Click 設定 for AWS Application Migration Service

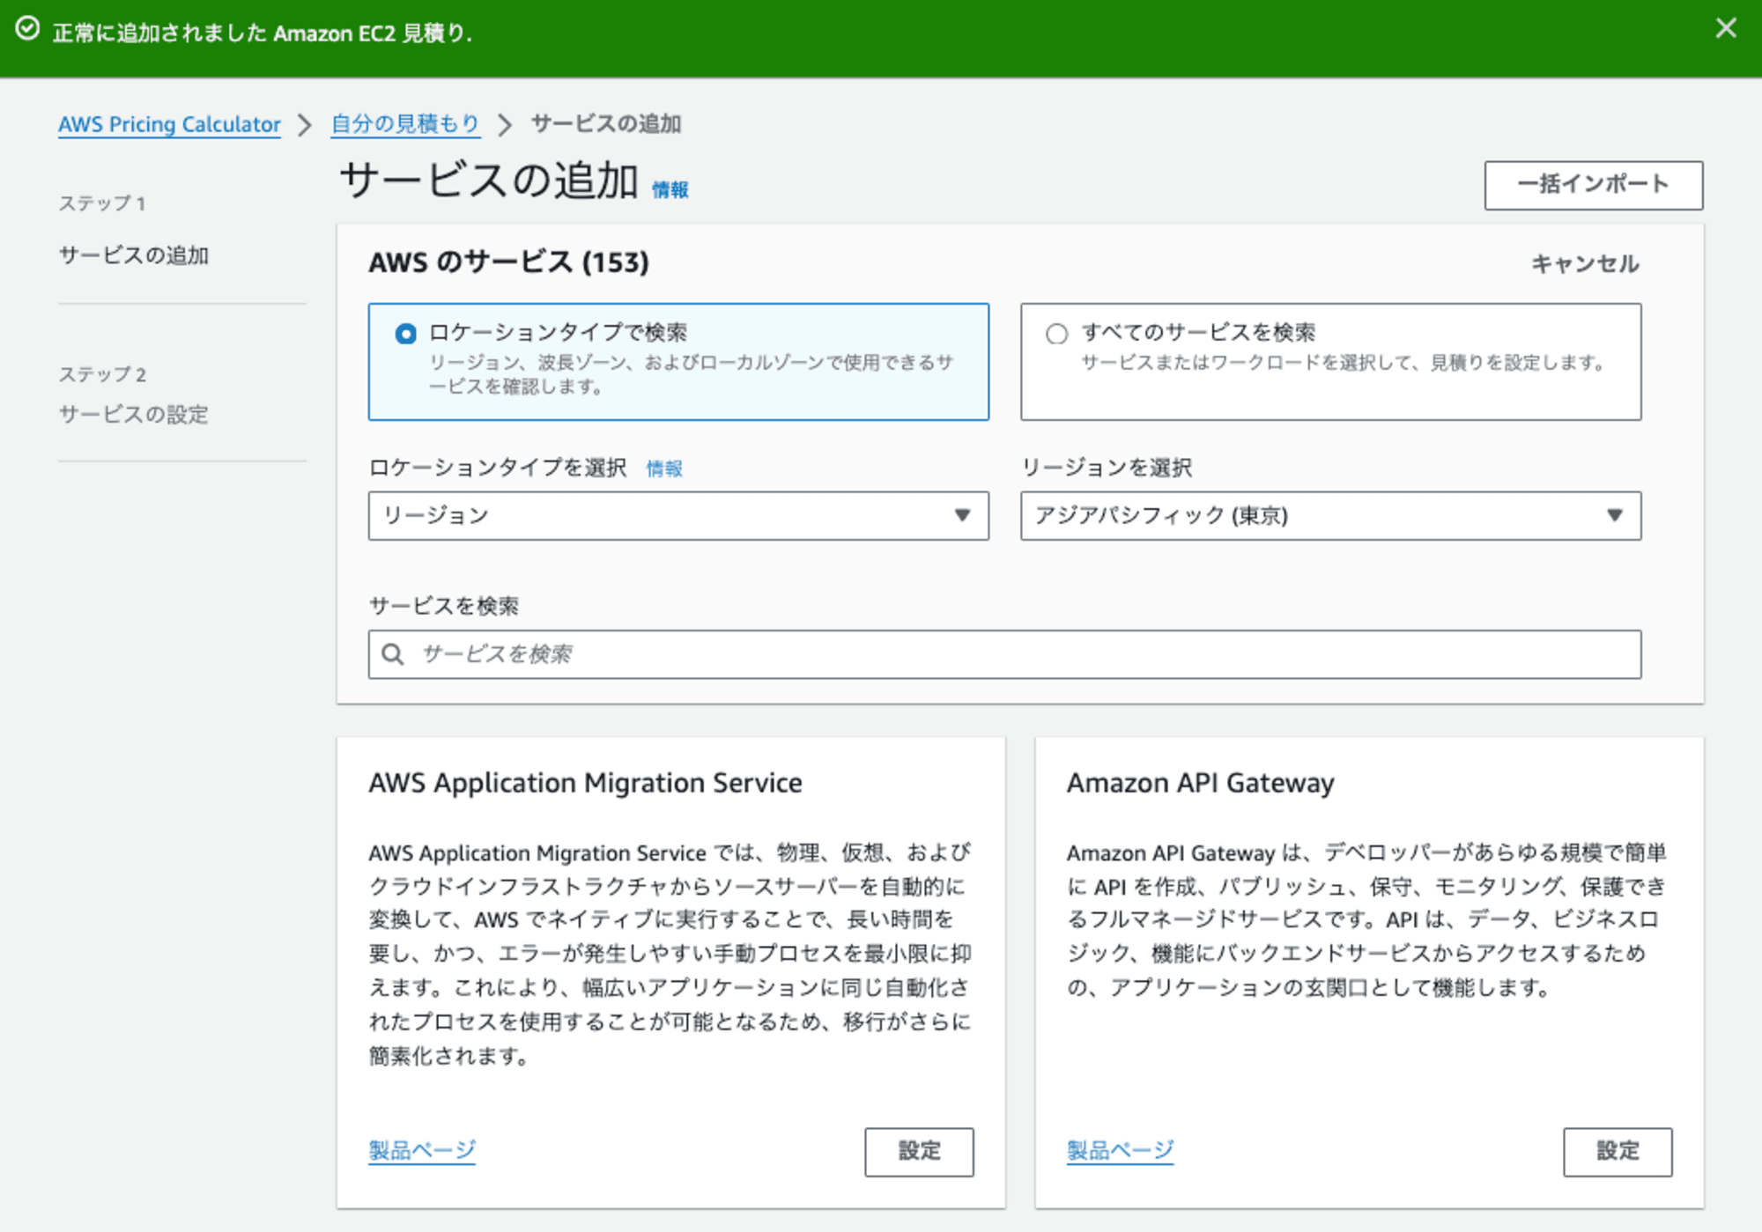coord(919,1152)
